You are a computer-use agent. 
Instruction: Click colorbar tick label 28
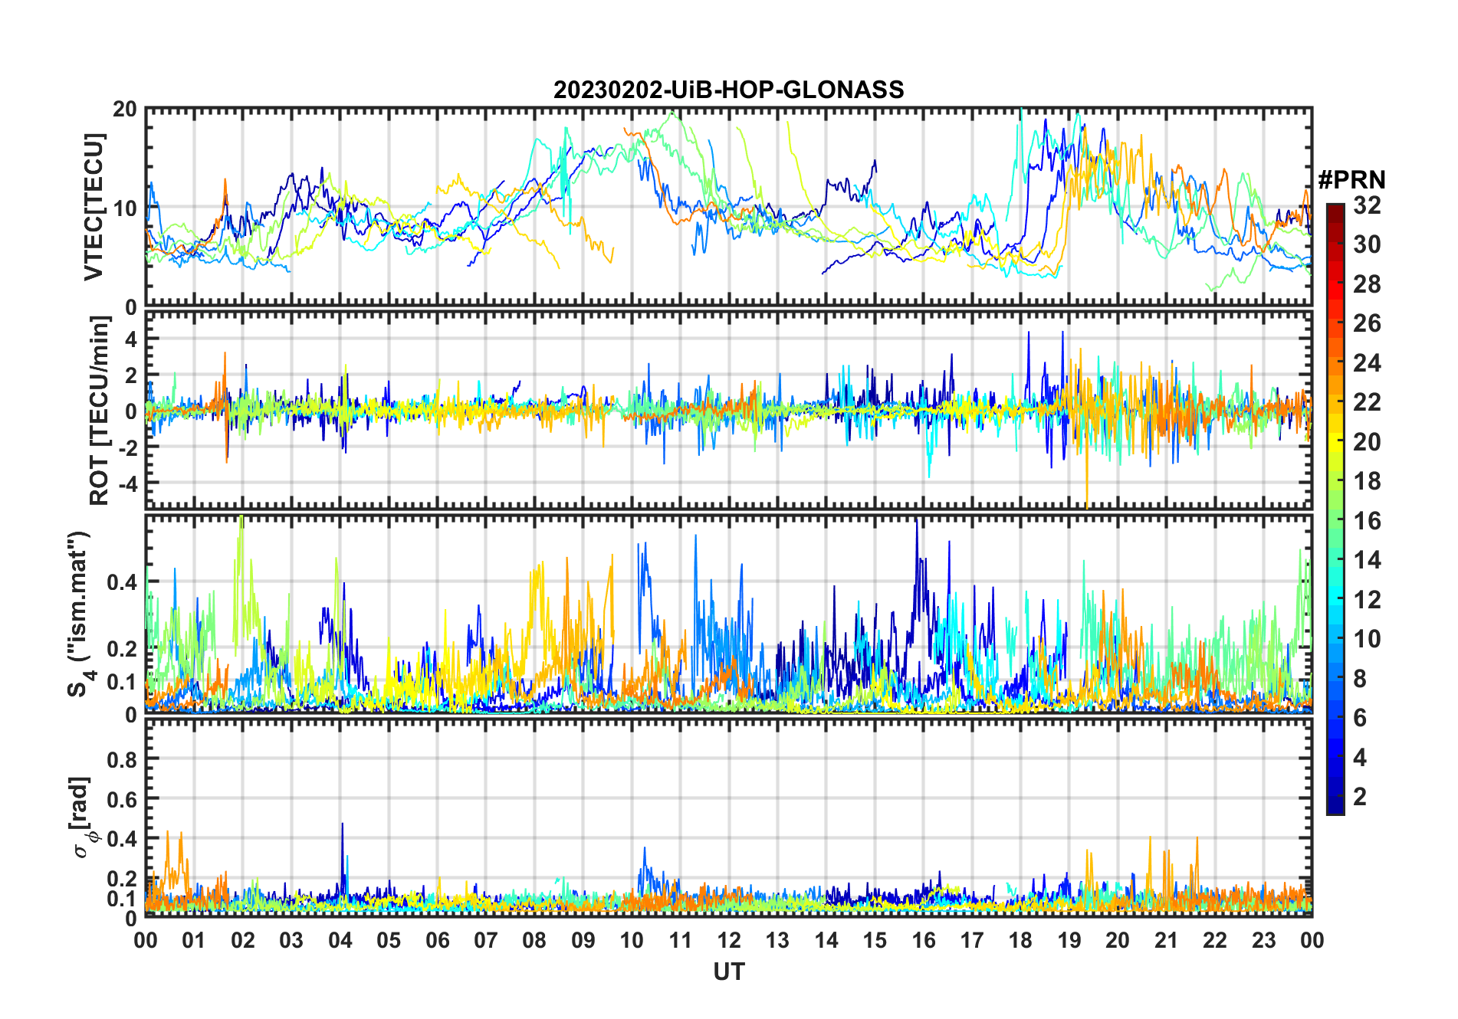coord(1367,283)
